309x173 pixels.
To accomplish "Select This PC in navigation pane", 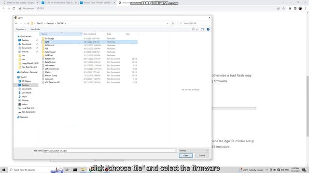I will (24, 77).
